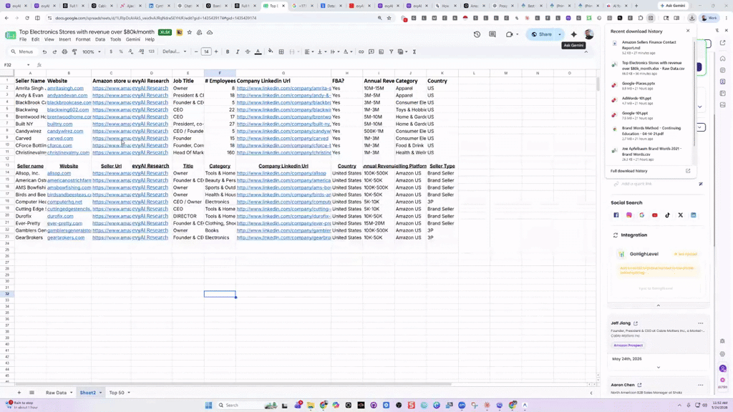The image size is (733, 412).
Task: Open Instagram in Social Search
Action: click(x=629, y=215)
